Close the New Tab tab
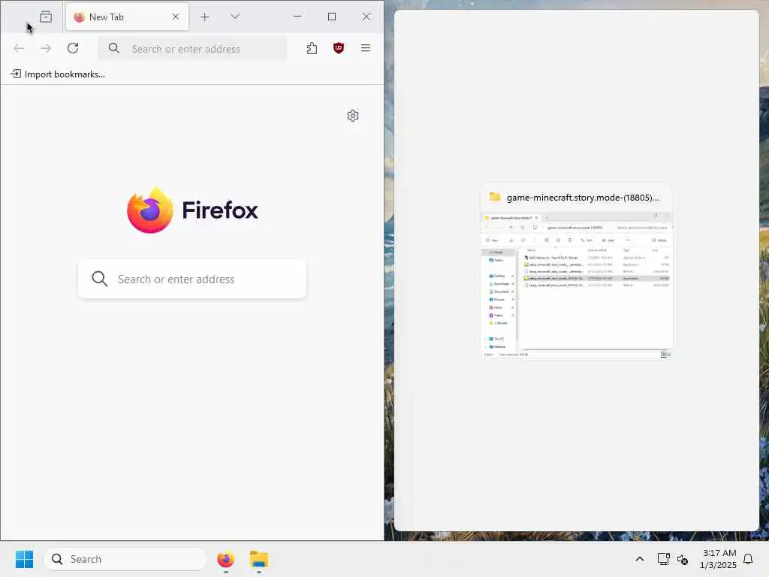The image size is (769, 577). click(176, 17)
